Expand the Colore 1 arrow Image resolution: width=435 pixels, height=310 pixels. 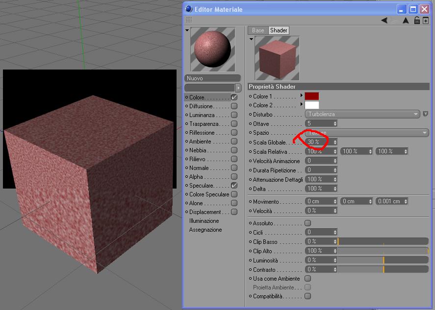click(x=302, y=95)
